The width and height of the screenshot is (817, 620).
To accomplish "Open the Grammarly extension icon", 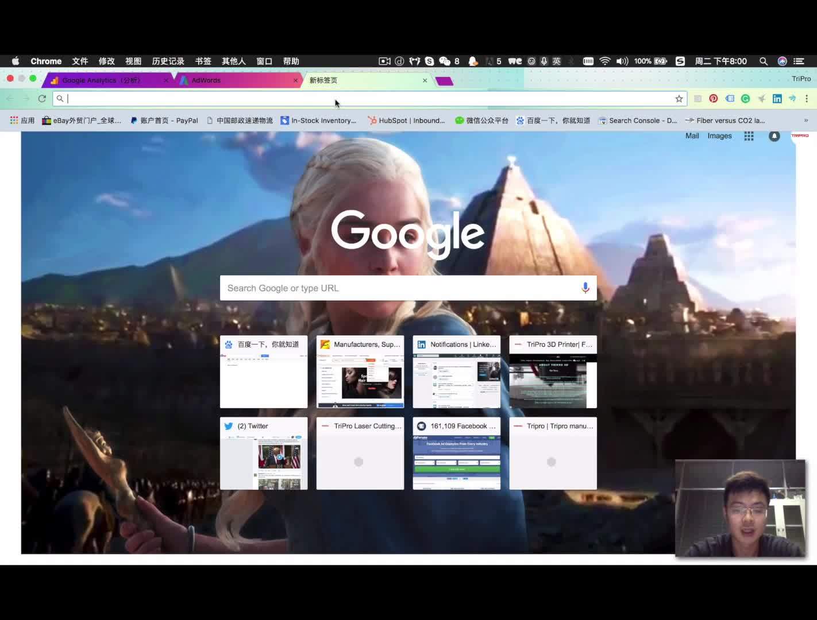I will coord(745,99).
